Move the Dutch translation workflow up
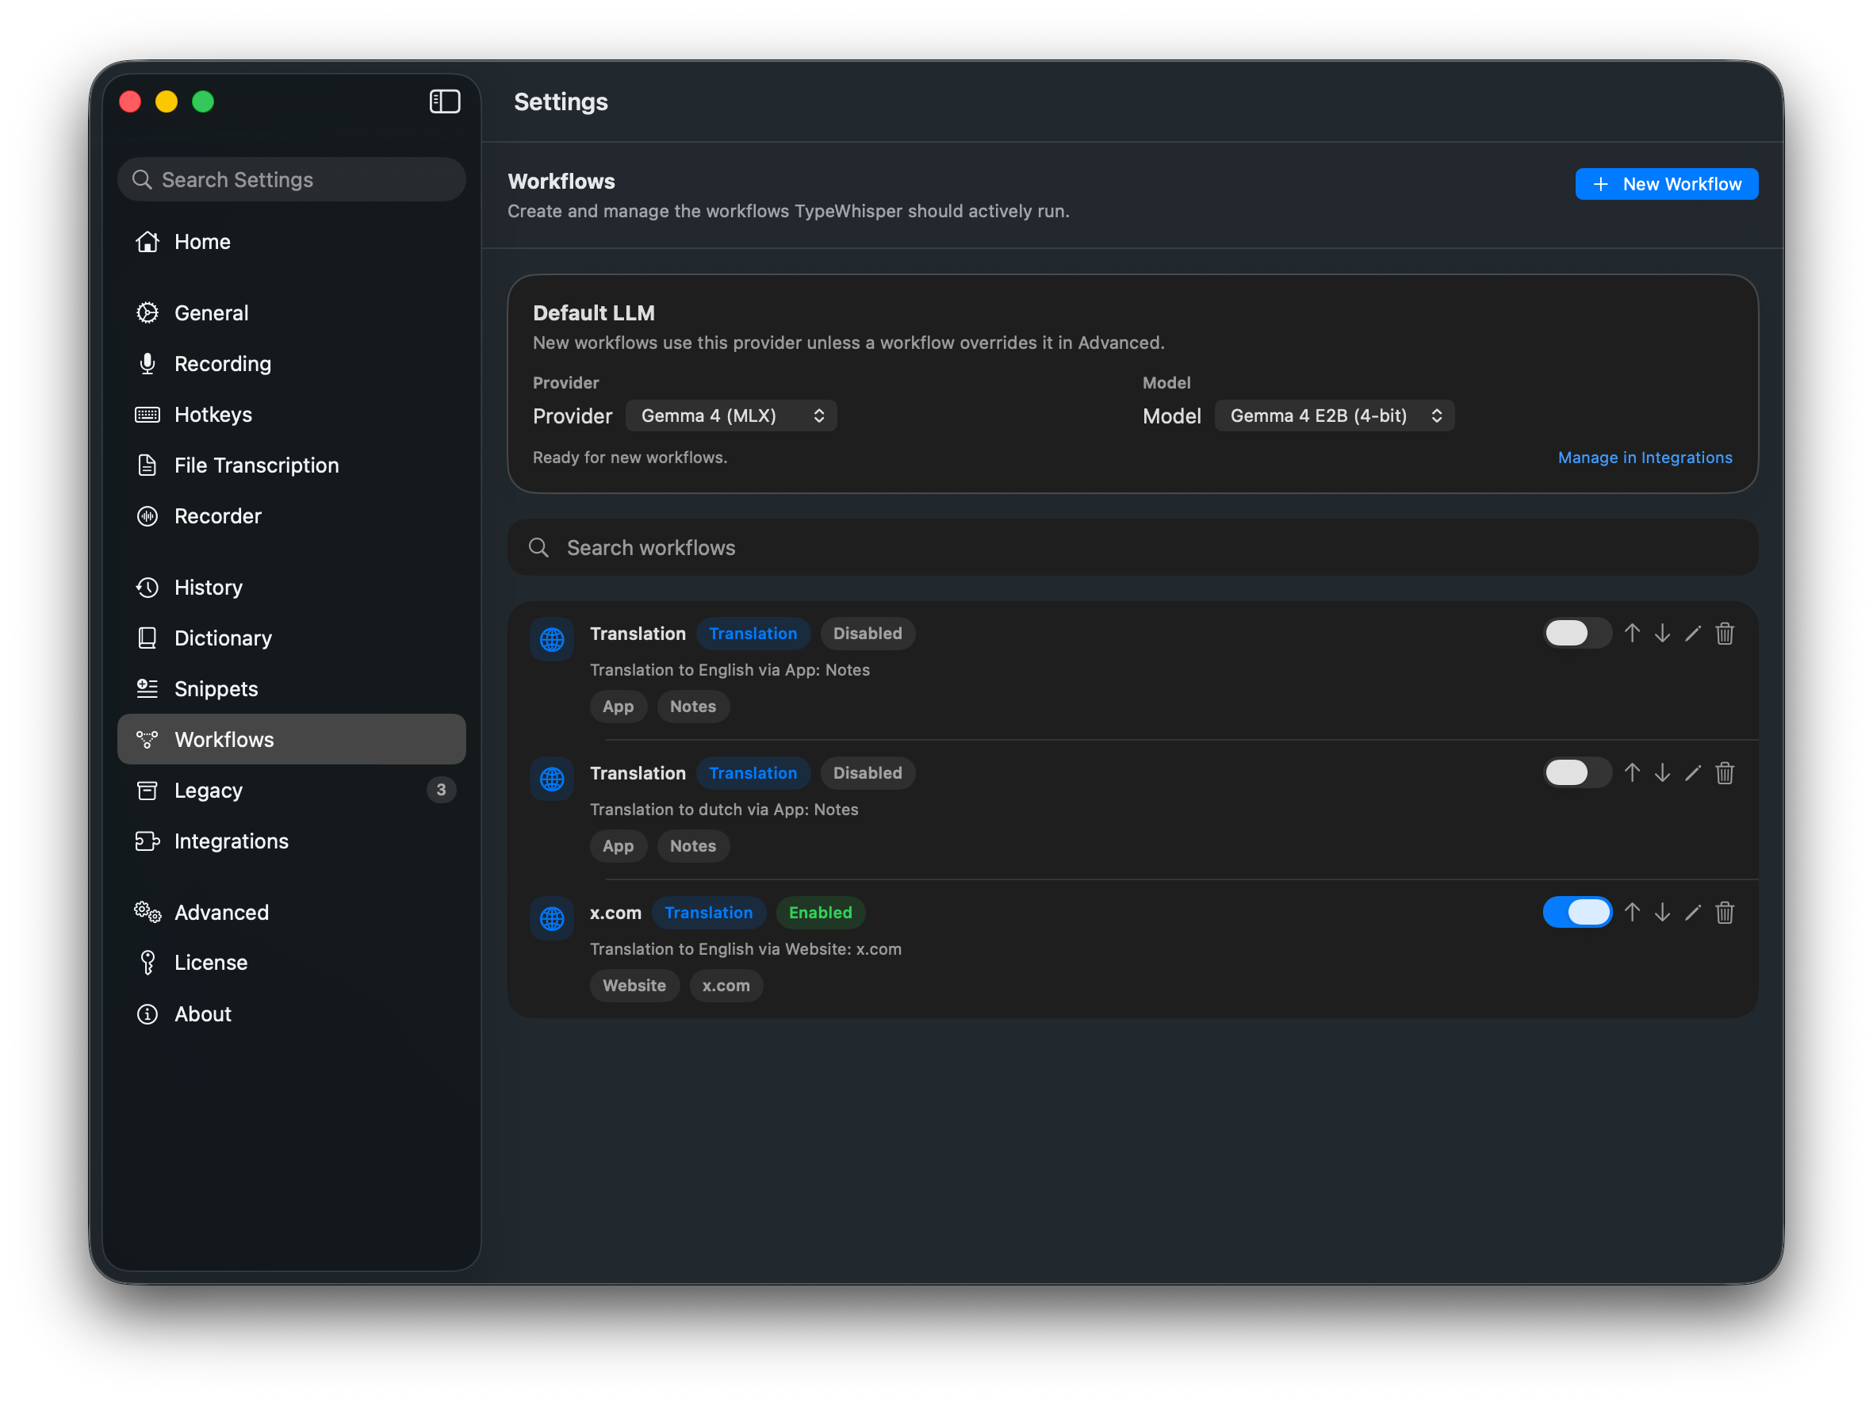 point(1633,773)
